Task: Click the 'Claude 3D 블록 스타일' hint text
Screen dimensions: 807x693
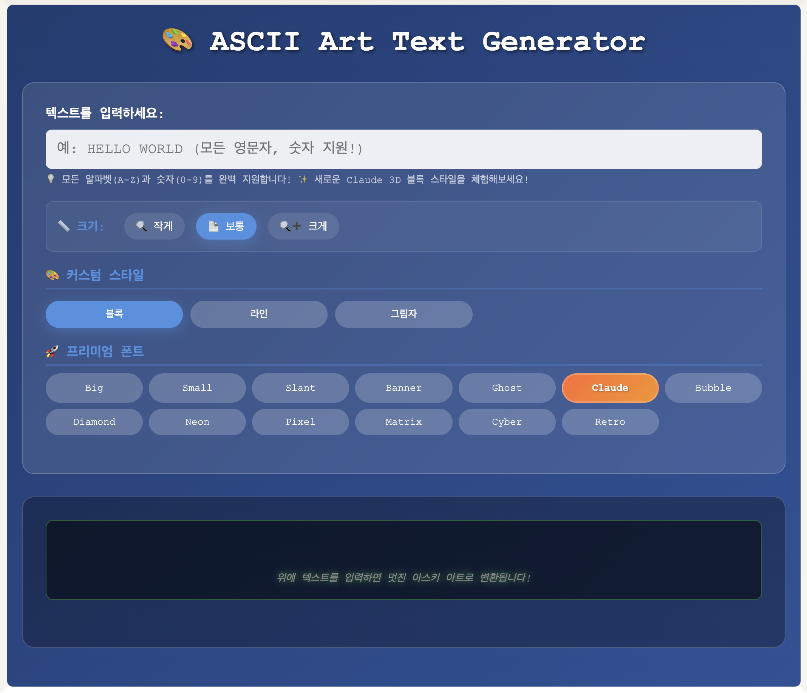Action: (x=406, y=179)
